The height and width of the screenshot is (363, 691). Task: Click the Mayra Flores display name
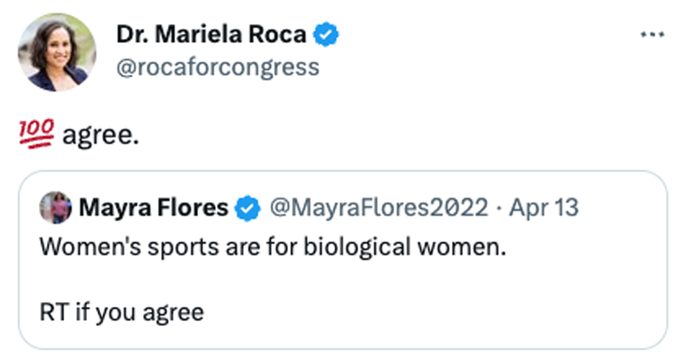(x=153, y=207)
